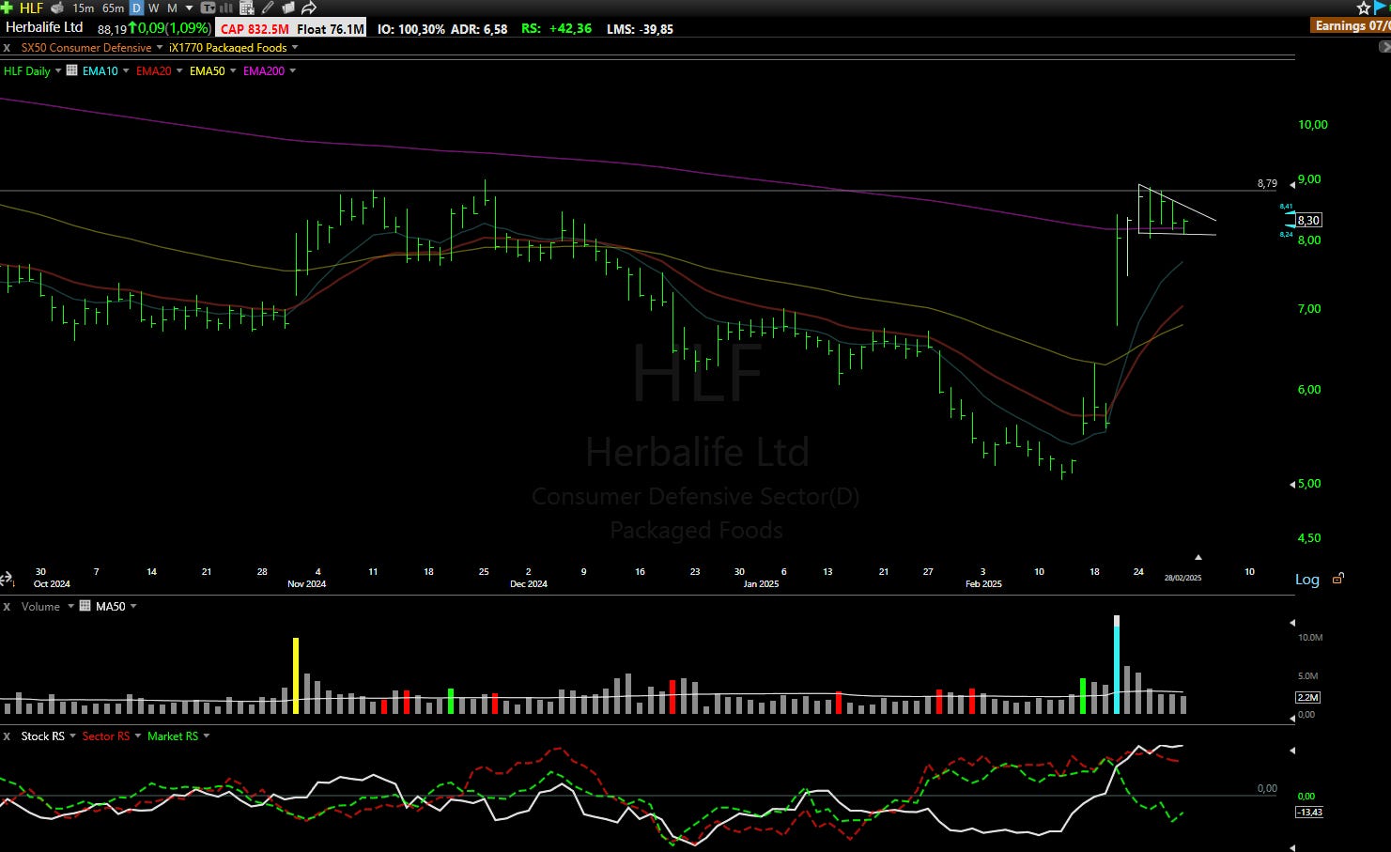This screenshot has height=852, width=1391.
Task: Select the M monthly timeframe
Action: [172, 8]
